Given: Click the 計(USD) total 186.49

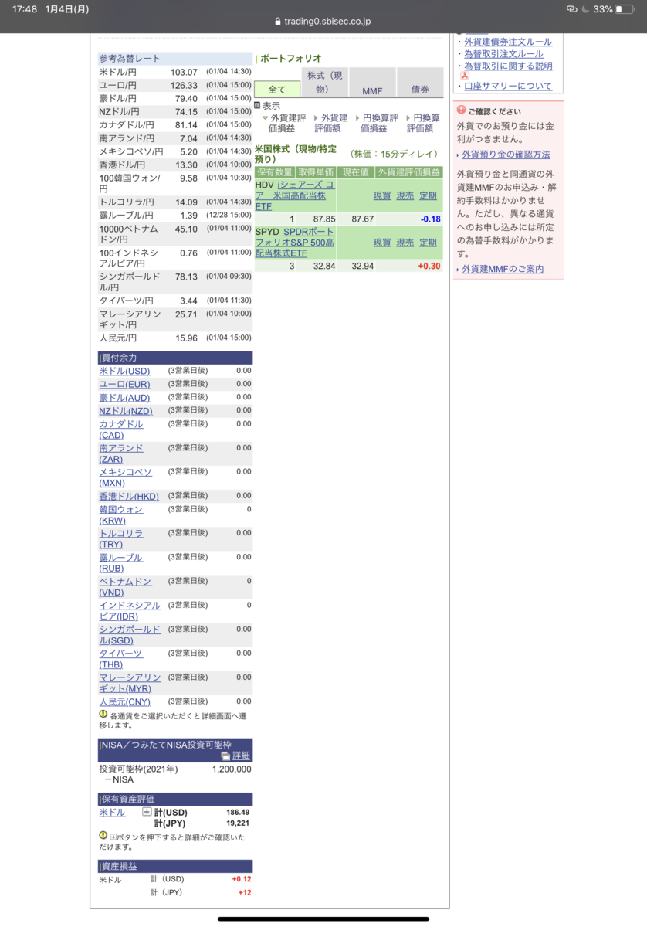Looking at the screenshot, I should point(238,813).
